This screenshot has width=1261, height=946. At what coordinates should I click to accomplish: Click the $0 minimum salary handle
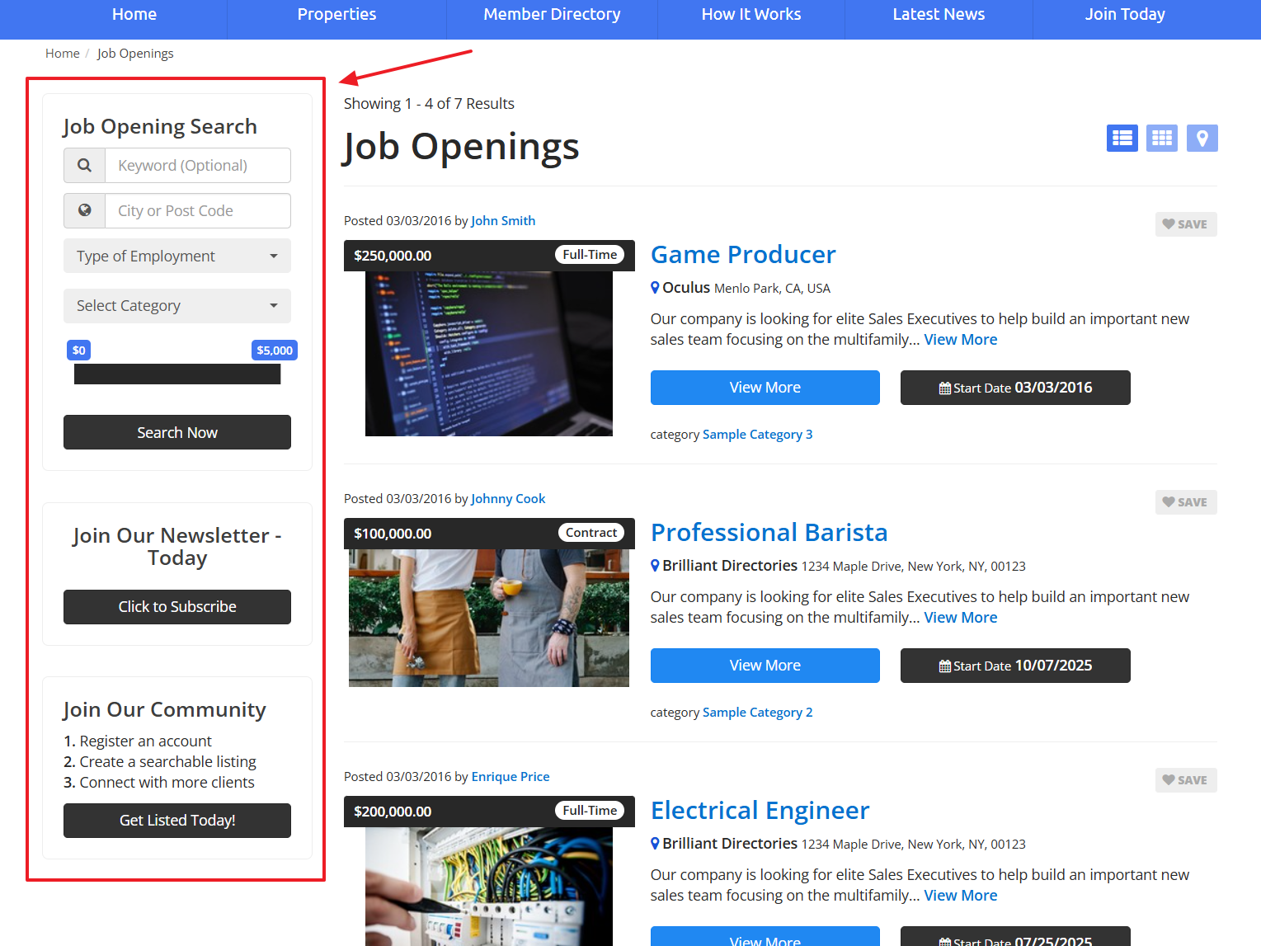pos(78,351)
